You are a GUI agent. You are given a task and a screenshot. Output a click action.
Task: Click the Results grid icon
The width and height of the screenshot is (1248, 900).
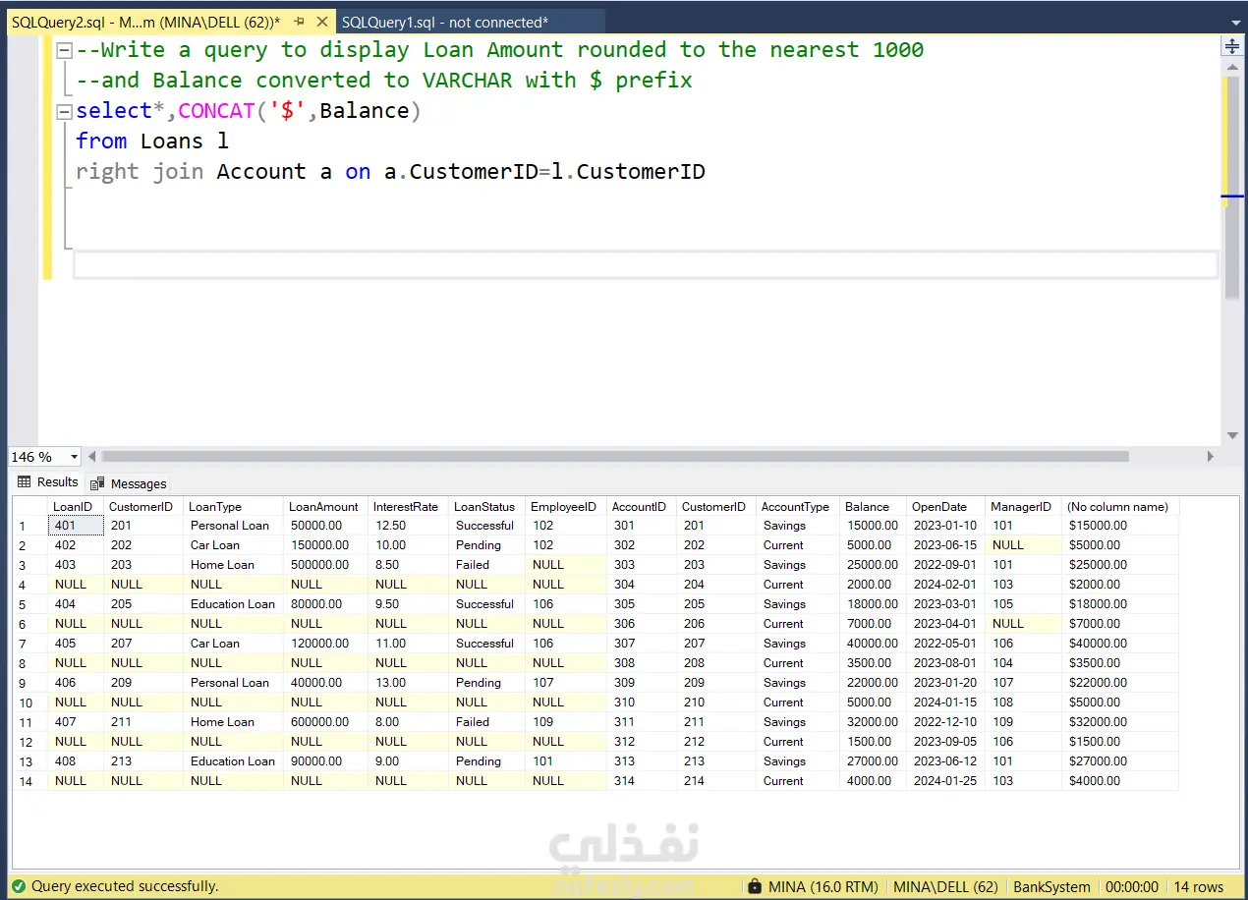(x=25, y=482)
